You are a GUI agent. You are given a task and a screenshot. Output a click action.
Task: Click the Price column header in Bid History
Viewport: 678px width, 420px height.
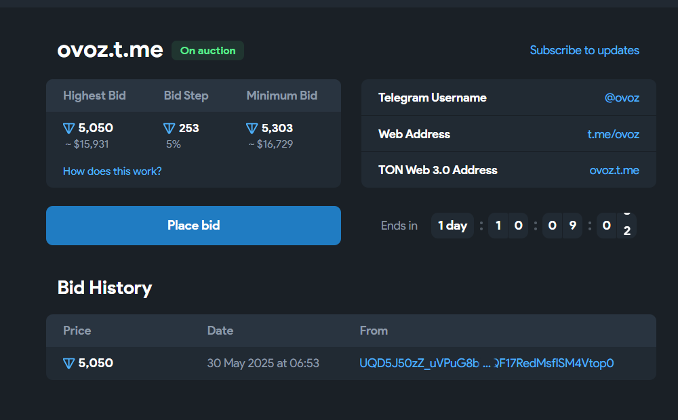[x=77, y=331]
